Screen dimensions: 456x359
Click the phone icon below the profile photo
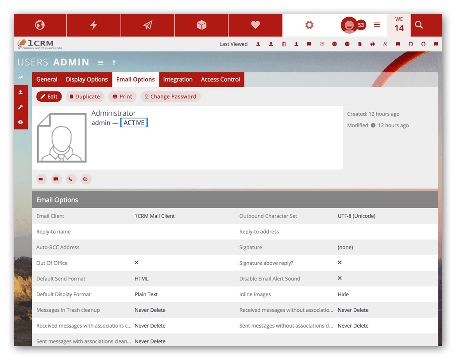click(x=71, y=179)
